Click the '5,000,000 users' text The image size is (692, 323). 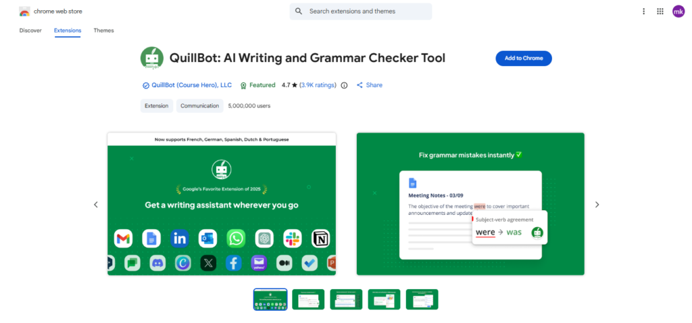click(249, 106)
